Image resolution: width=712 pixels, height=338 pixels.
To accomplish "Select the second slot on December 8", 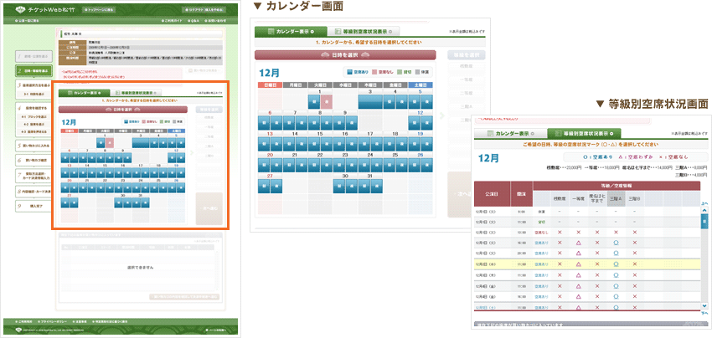I will 326,122.
